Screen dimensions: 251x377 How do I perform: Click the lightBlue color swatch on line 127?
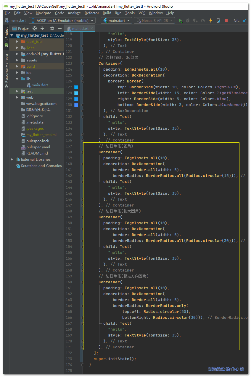tap(76, 87)
